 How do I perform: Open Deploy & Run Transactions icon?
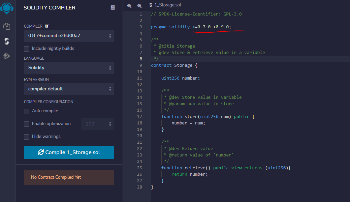(7, 56)
